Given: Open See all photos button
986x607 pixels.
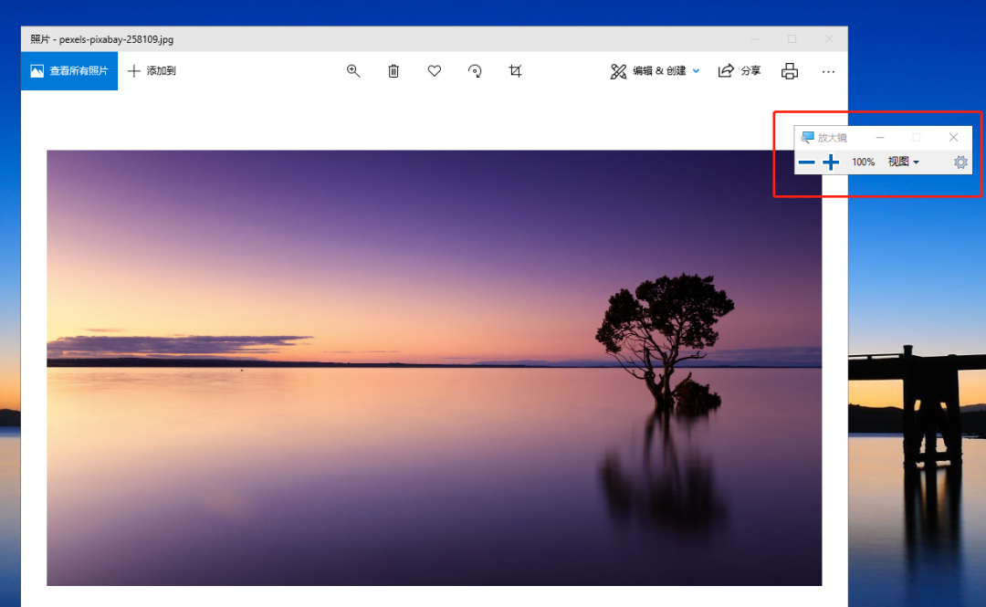Looking at the screenshot, I should click(x=69, y=71).
